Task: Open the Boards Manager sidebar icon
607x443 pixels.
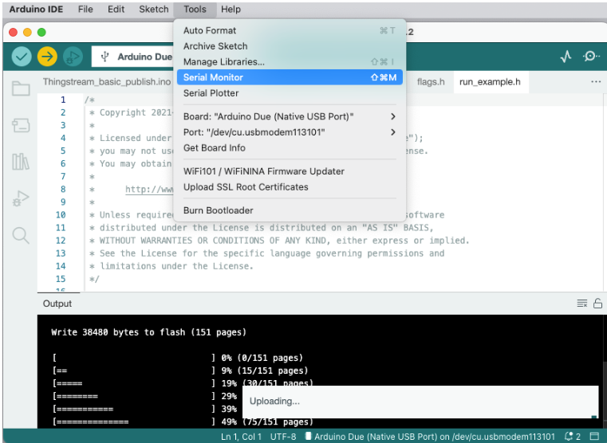Action: tap(21, 125)
